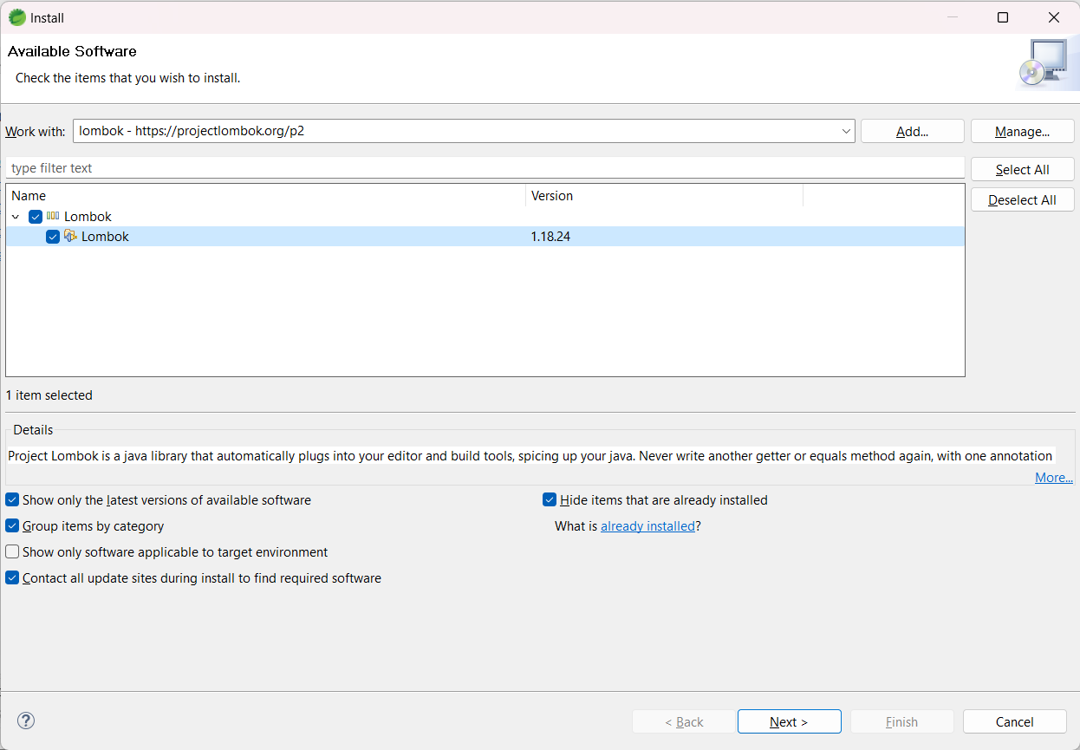Click the Spring leaf icon in title bar
This screenshot has height=750, width=1080.
(x=16, y=17)
